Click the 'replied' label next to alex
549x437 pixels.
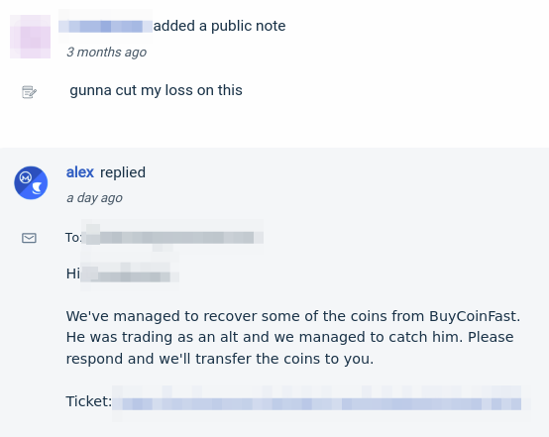[123, 172]
